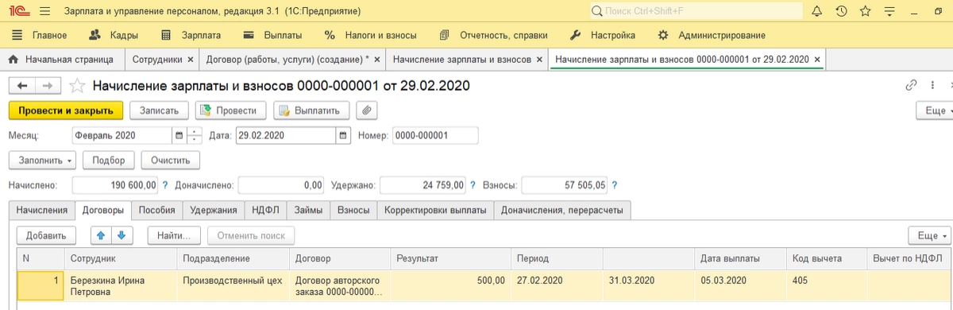Expand the Заполнить dropdown button

point(42,160)
